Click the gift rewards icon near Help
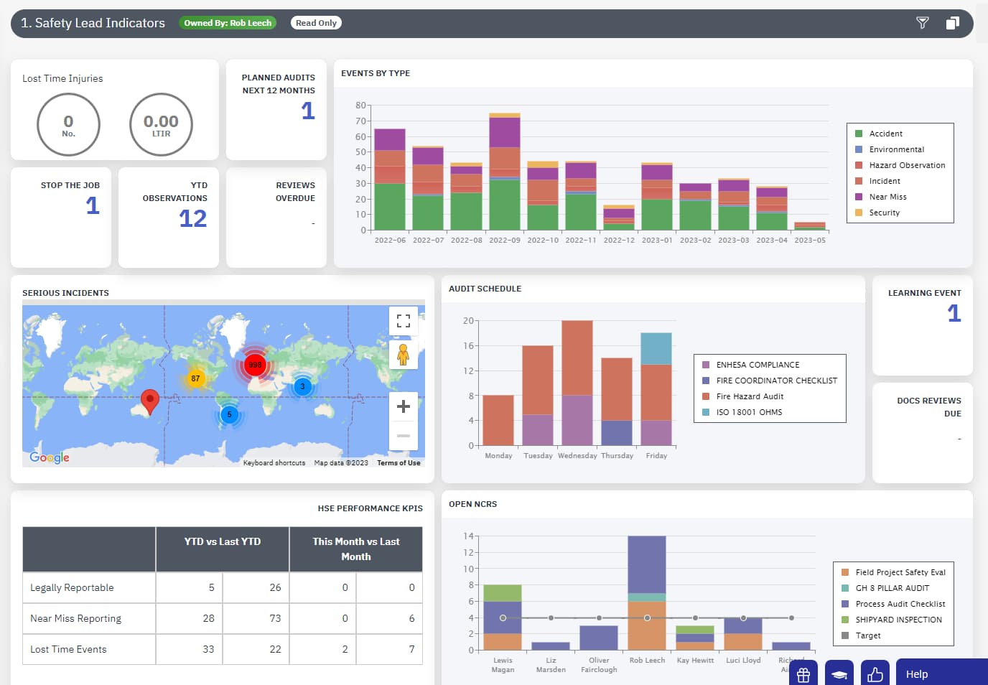The width and height of the screenshot is (988, 685). click(x=803, y=674)
